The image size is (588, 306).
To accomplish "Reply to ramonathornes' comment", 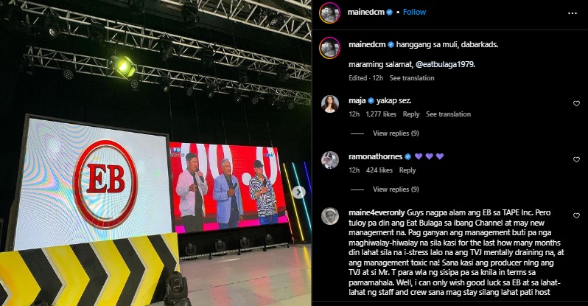I will (x=407, y=170).
